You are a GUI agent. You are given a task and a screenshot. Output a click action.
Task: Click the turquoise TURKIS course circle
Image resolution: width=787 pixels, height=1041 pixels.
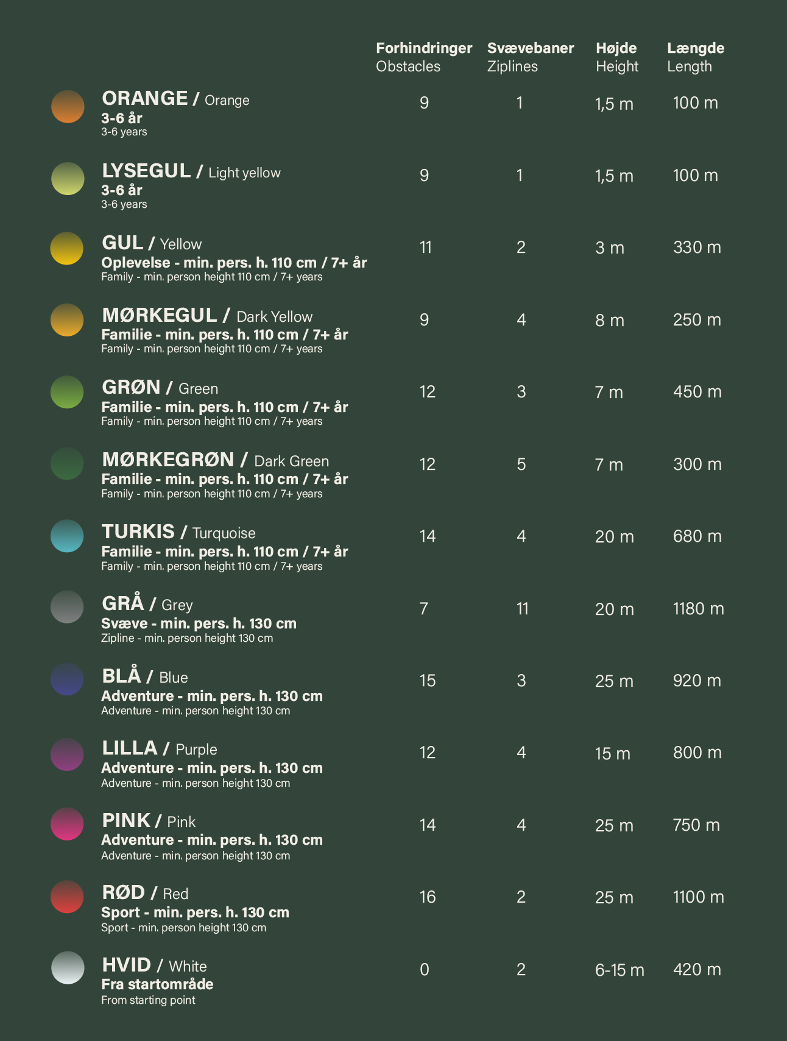pyautogui.click(x=67, y=536)
